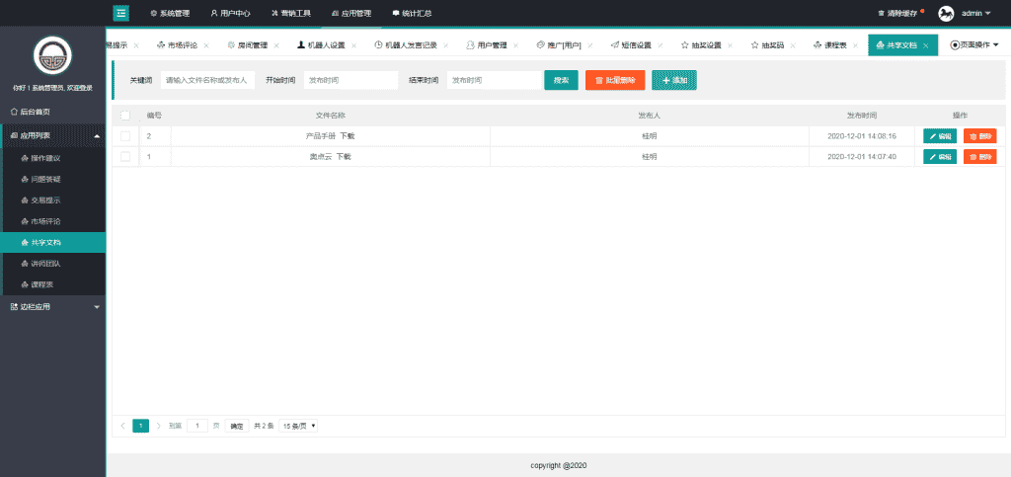The height and width of the screenshot is (477, 1011).
Task: Go to 后台首页 in the sidebar
Action: pyautogui.click(x=36, y=112)
